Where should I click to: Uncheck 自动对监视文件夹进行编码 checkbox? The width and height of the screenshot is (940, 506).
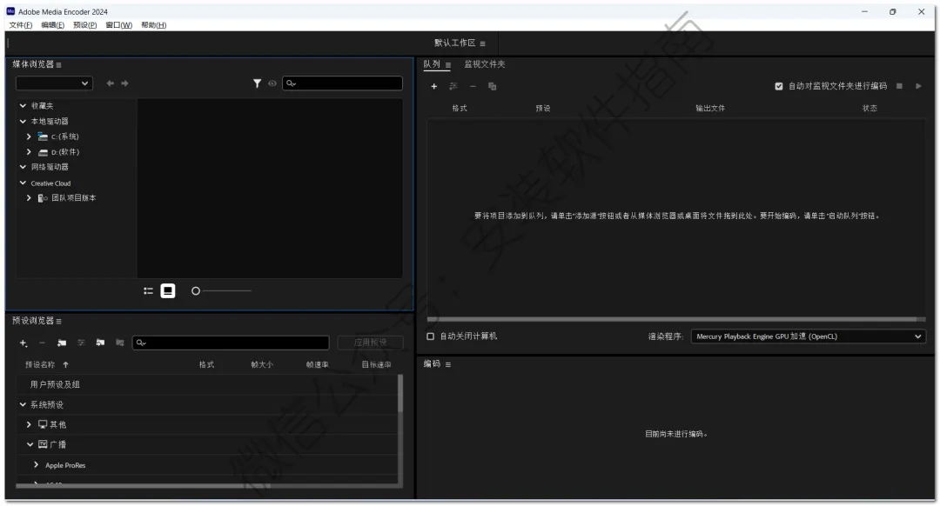click(x=779, y=86)
